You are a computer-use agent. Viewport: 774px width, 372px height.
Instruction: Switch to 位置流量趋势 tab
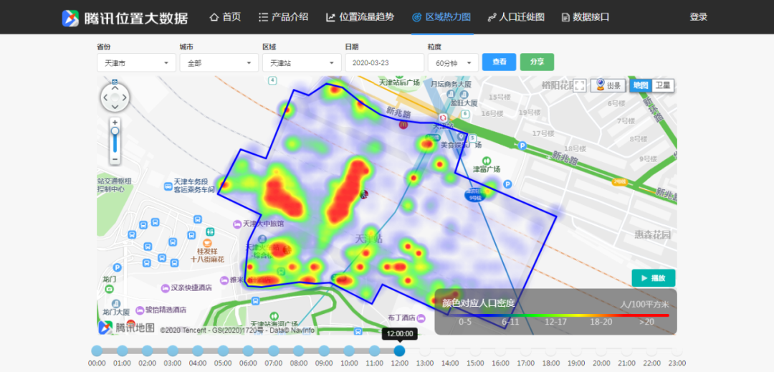tap(360, 17)
